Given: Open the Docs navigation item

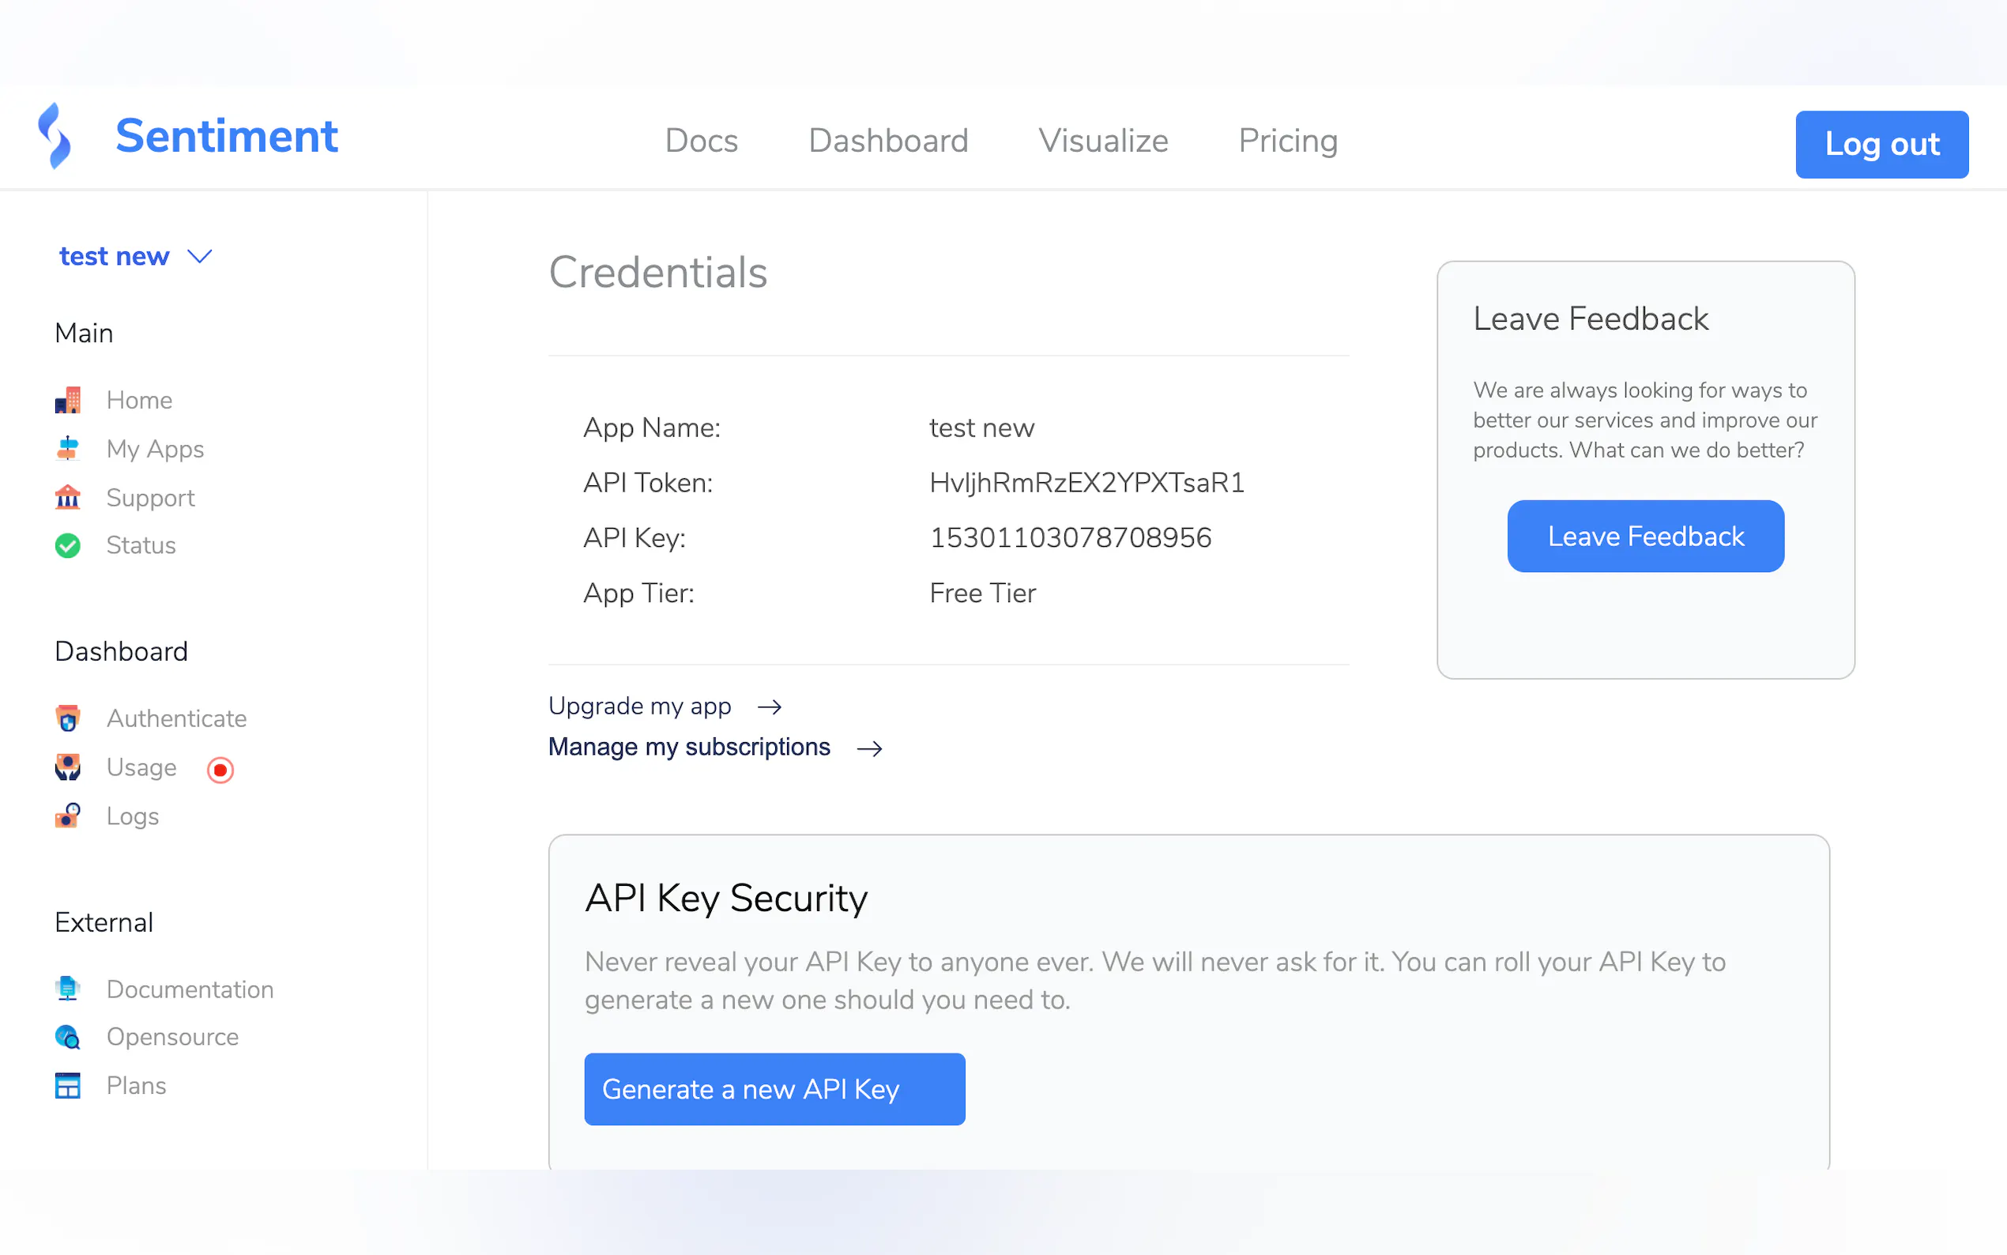Looking at the screenshot, I should [x=701, y=141].
